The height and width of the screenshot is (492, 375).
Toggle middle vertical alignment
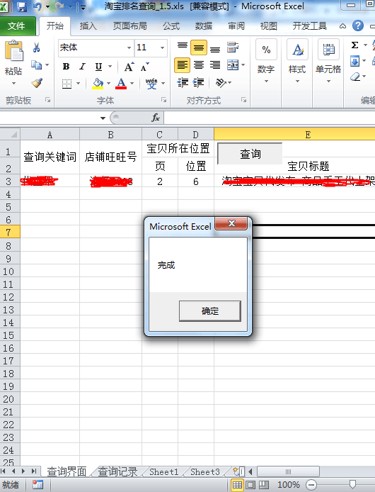(x=199, y=47)
